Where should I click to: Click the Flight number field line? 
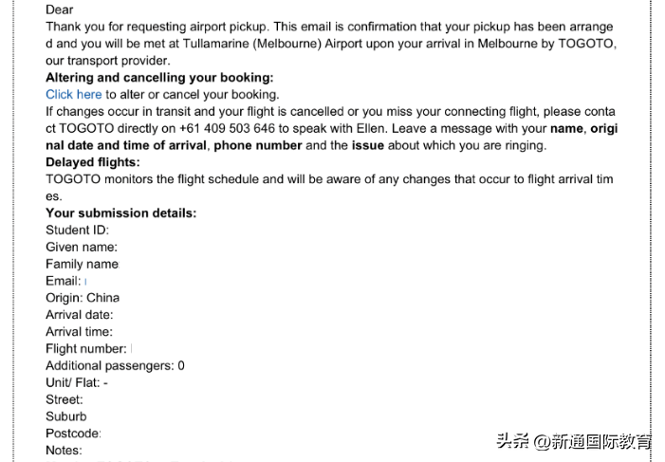tap(86, 349)
